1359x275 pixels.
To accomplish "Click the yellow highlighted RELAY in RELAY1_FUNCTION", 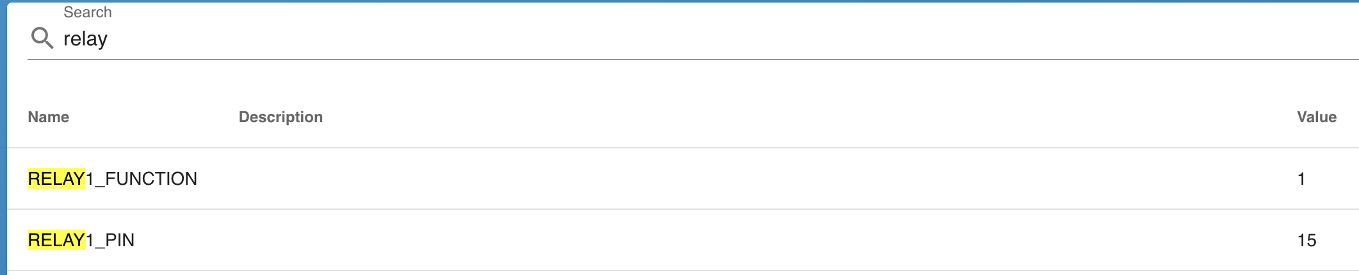I will pyautogui.click(x=56, y=178).
